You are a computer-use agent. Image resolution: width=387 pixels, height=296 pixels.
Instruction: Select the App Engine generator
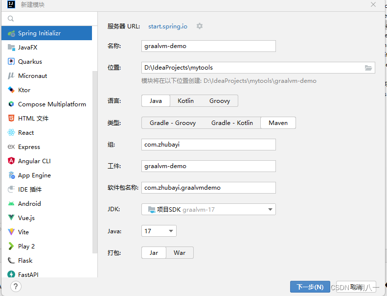click(46, 175)
